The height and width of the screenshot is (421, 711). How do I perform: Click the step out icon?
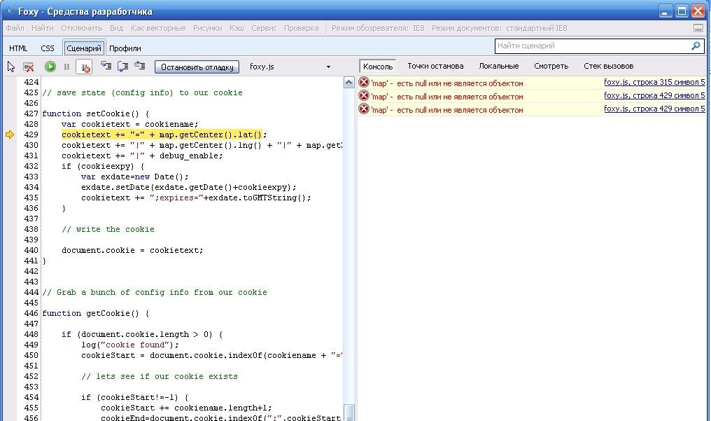tap(140, 67)
